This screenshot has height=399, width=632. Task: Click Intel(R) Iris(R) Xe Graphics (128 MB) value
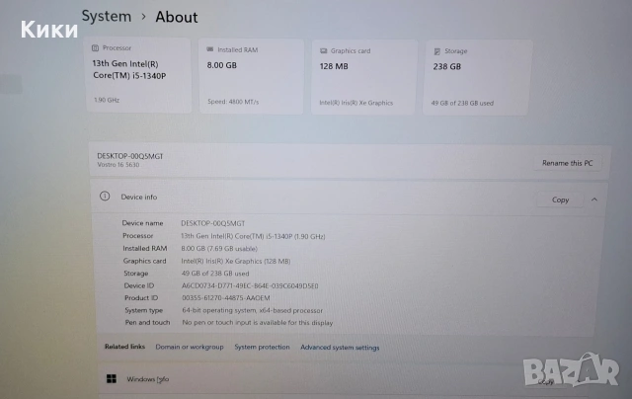point(236,261)
